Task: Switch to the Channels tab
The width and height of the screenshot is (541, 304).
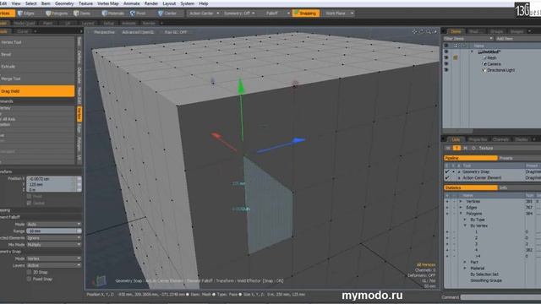Action: pos(500,139)
